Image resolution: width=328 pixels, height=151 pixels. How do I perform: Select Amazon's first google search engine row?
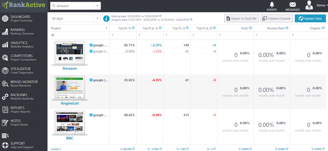click(99, 45)
